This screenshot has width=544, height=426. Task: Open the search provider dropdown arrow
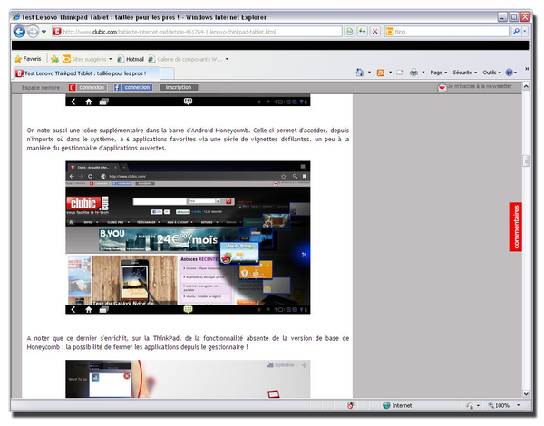pyautogui.click(x=525, y=32)
